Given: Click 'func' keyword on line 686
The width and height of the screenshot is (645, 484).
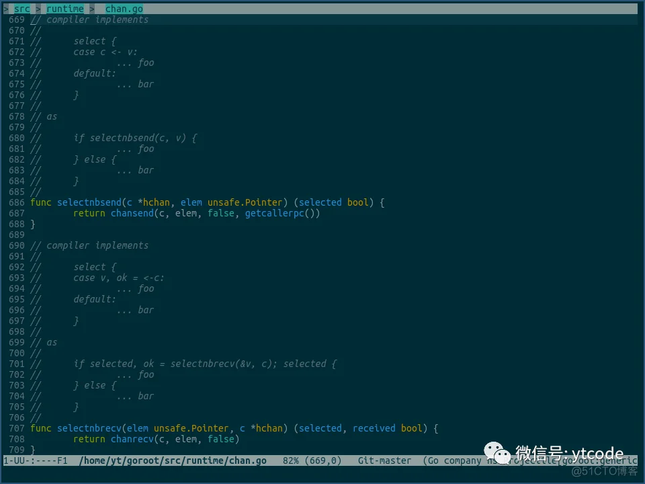Looking at the screenshot, I should pyautogui.click(x=41, y=202).
